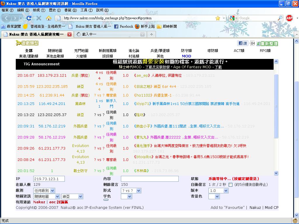Reload the page with the toolbar refresh icon
299x224 pixels.
[29, 18]
